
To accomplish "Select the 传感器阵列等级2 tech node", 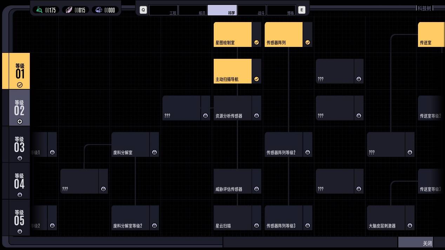I will 284,144.
